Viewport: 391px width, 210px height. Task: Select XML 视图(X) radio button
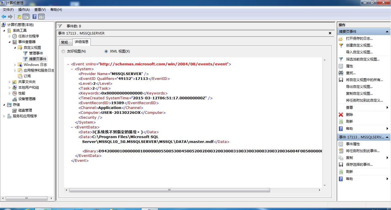[x=106, y=51]
